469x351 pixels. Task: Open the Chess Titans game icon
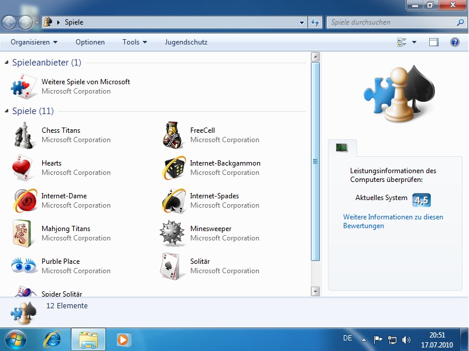(x=24, y=135)
